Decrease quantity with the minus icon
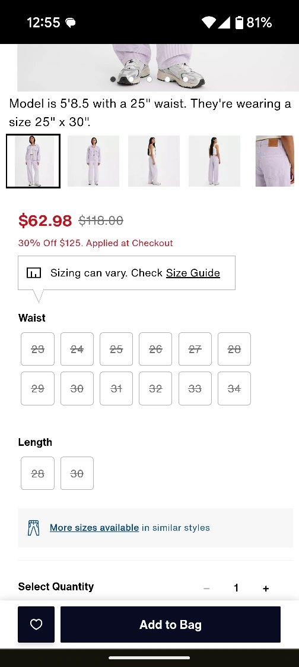The image size is (299, 667). pos(206,589)
